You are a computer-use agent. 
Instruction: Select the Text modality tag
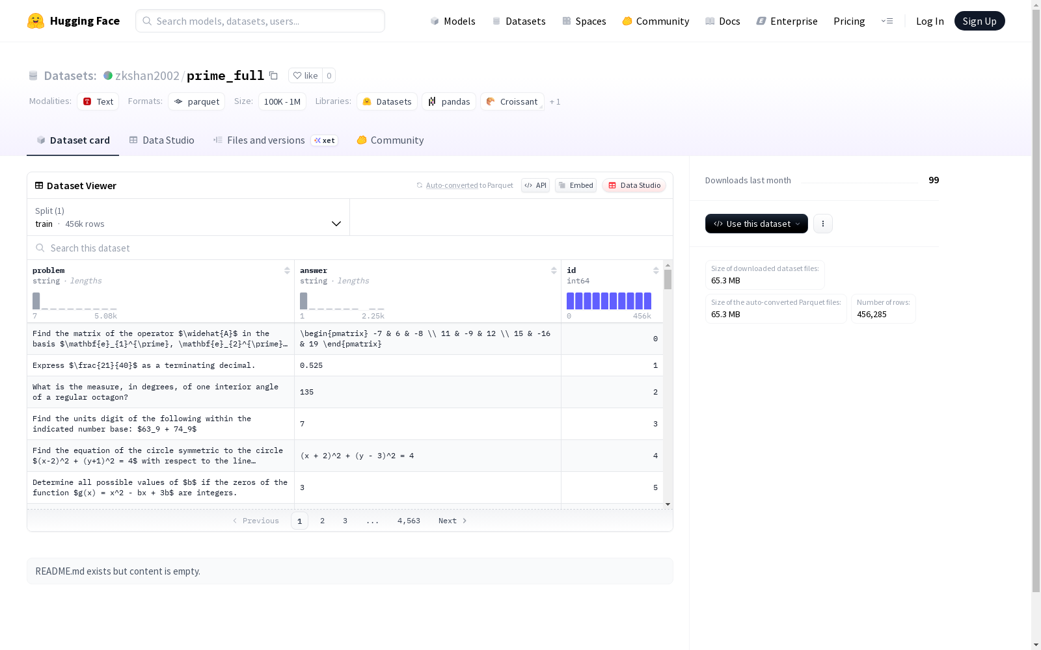pos(98,101)
